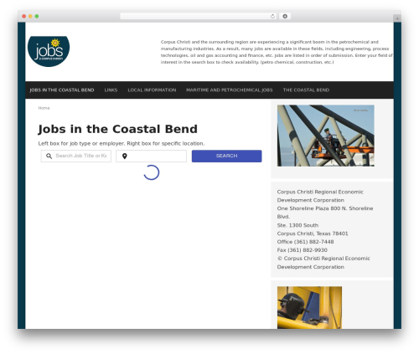The image size is (419, 354).
Task: Click the yellow minimize window button
Action: [x=30, y=16]
